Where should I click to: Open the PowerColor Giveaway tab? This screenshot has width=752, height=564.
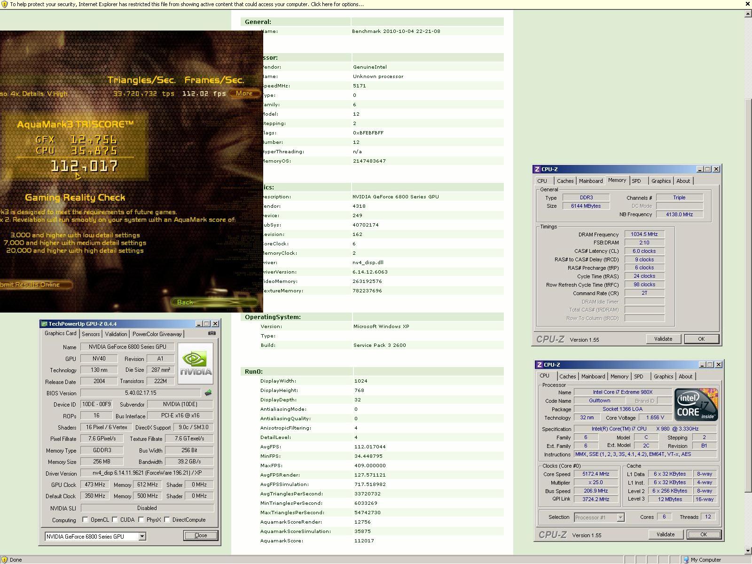[157, 334]
